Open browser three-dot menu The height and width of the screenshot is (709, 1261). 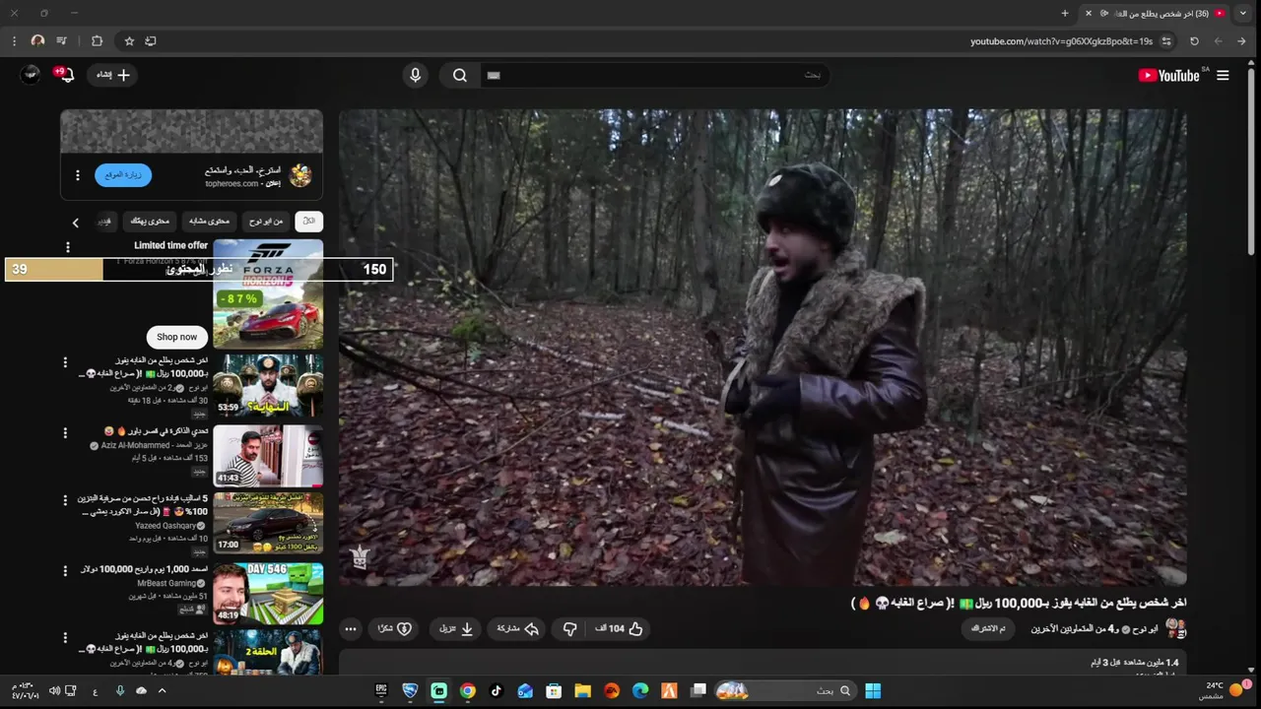(x=14, y=41)
